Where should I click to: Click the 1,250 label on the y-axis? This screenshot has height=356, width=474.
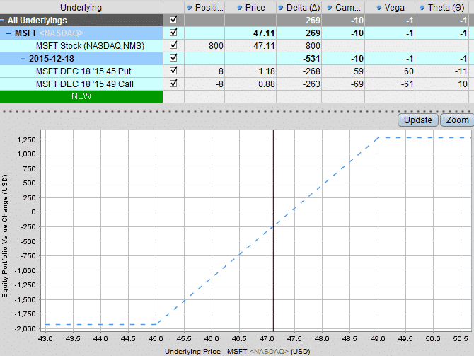click(27, 139)
